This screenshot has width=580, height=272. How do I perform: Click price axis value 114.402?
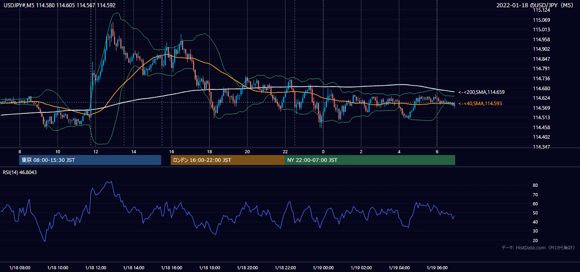point(541,137)
